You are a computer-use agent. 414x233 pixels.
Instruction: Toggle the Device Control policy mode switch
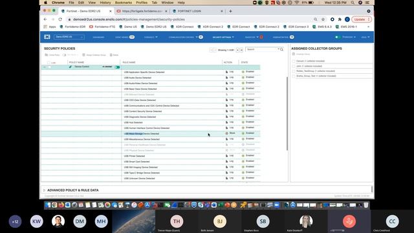pyautogui.click(x=117, y=67)
